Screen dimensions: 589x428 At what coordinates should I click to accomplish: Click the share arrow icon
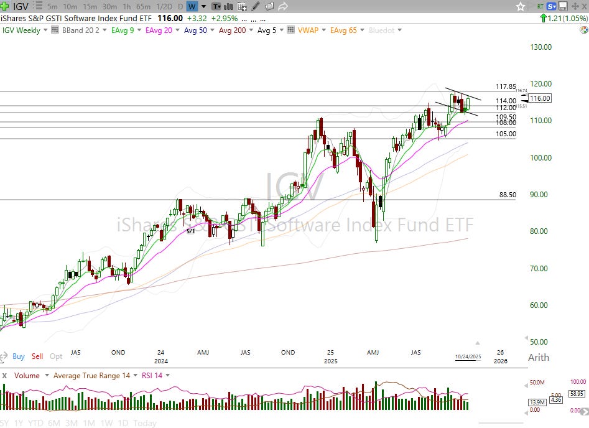283,6
